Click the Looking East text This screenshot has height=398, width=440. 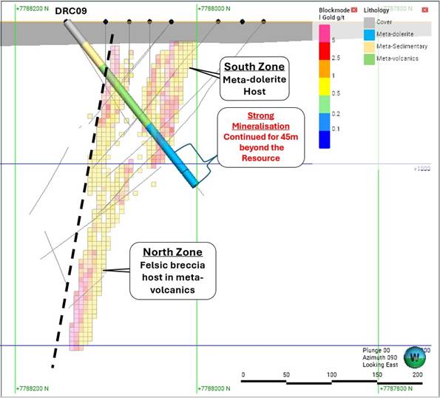tap(380, 365)
